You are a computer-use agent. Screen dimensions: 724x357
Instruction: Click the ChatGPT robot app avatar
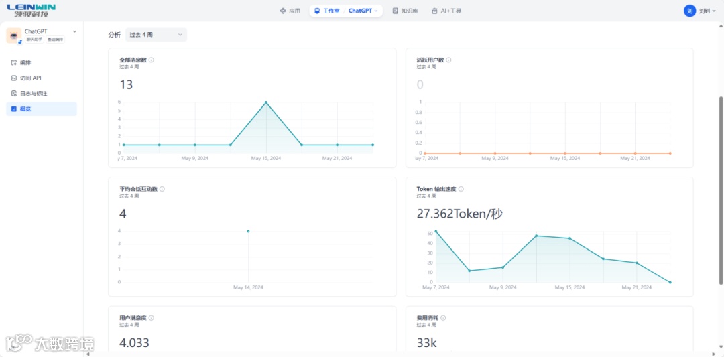(14, 35)
